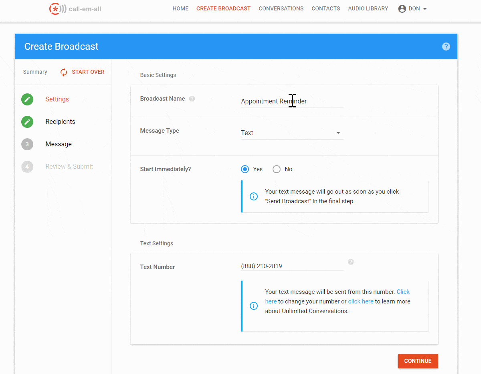The height and width of the screenshot is (374, 481).
Task: Click the Text Number field
Action: click(292, 266)
